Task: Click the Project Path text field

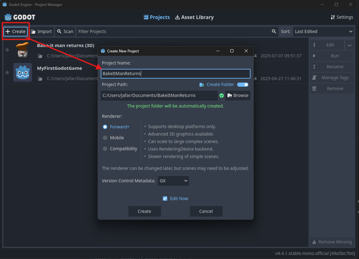Action: point(159,95)
